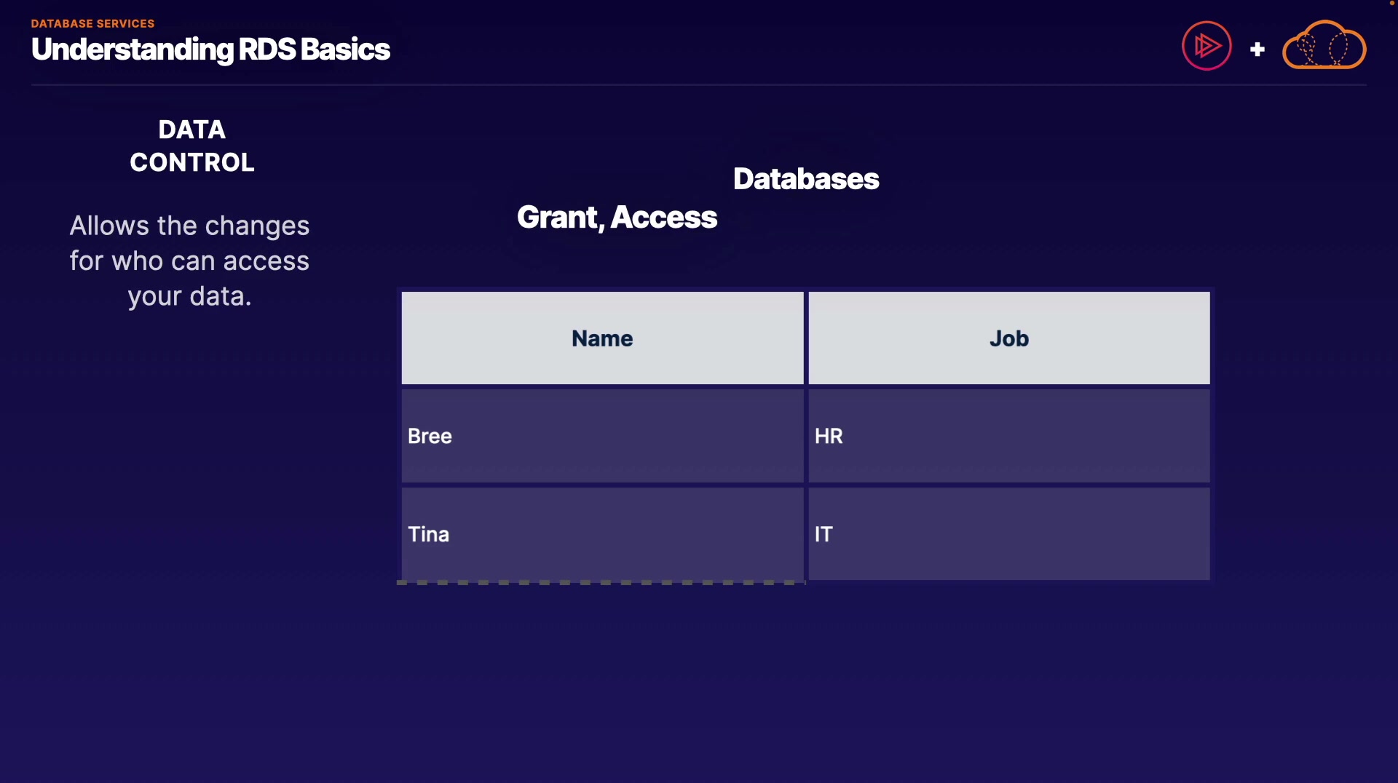
Task: Click the plus sign between the logos
Action: click(1257, 49)
